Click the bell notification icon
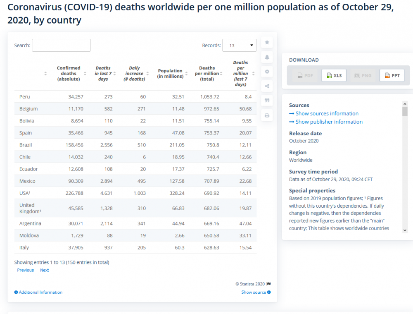This screenshot has width=413, height=314. (x=267, y=57)
